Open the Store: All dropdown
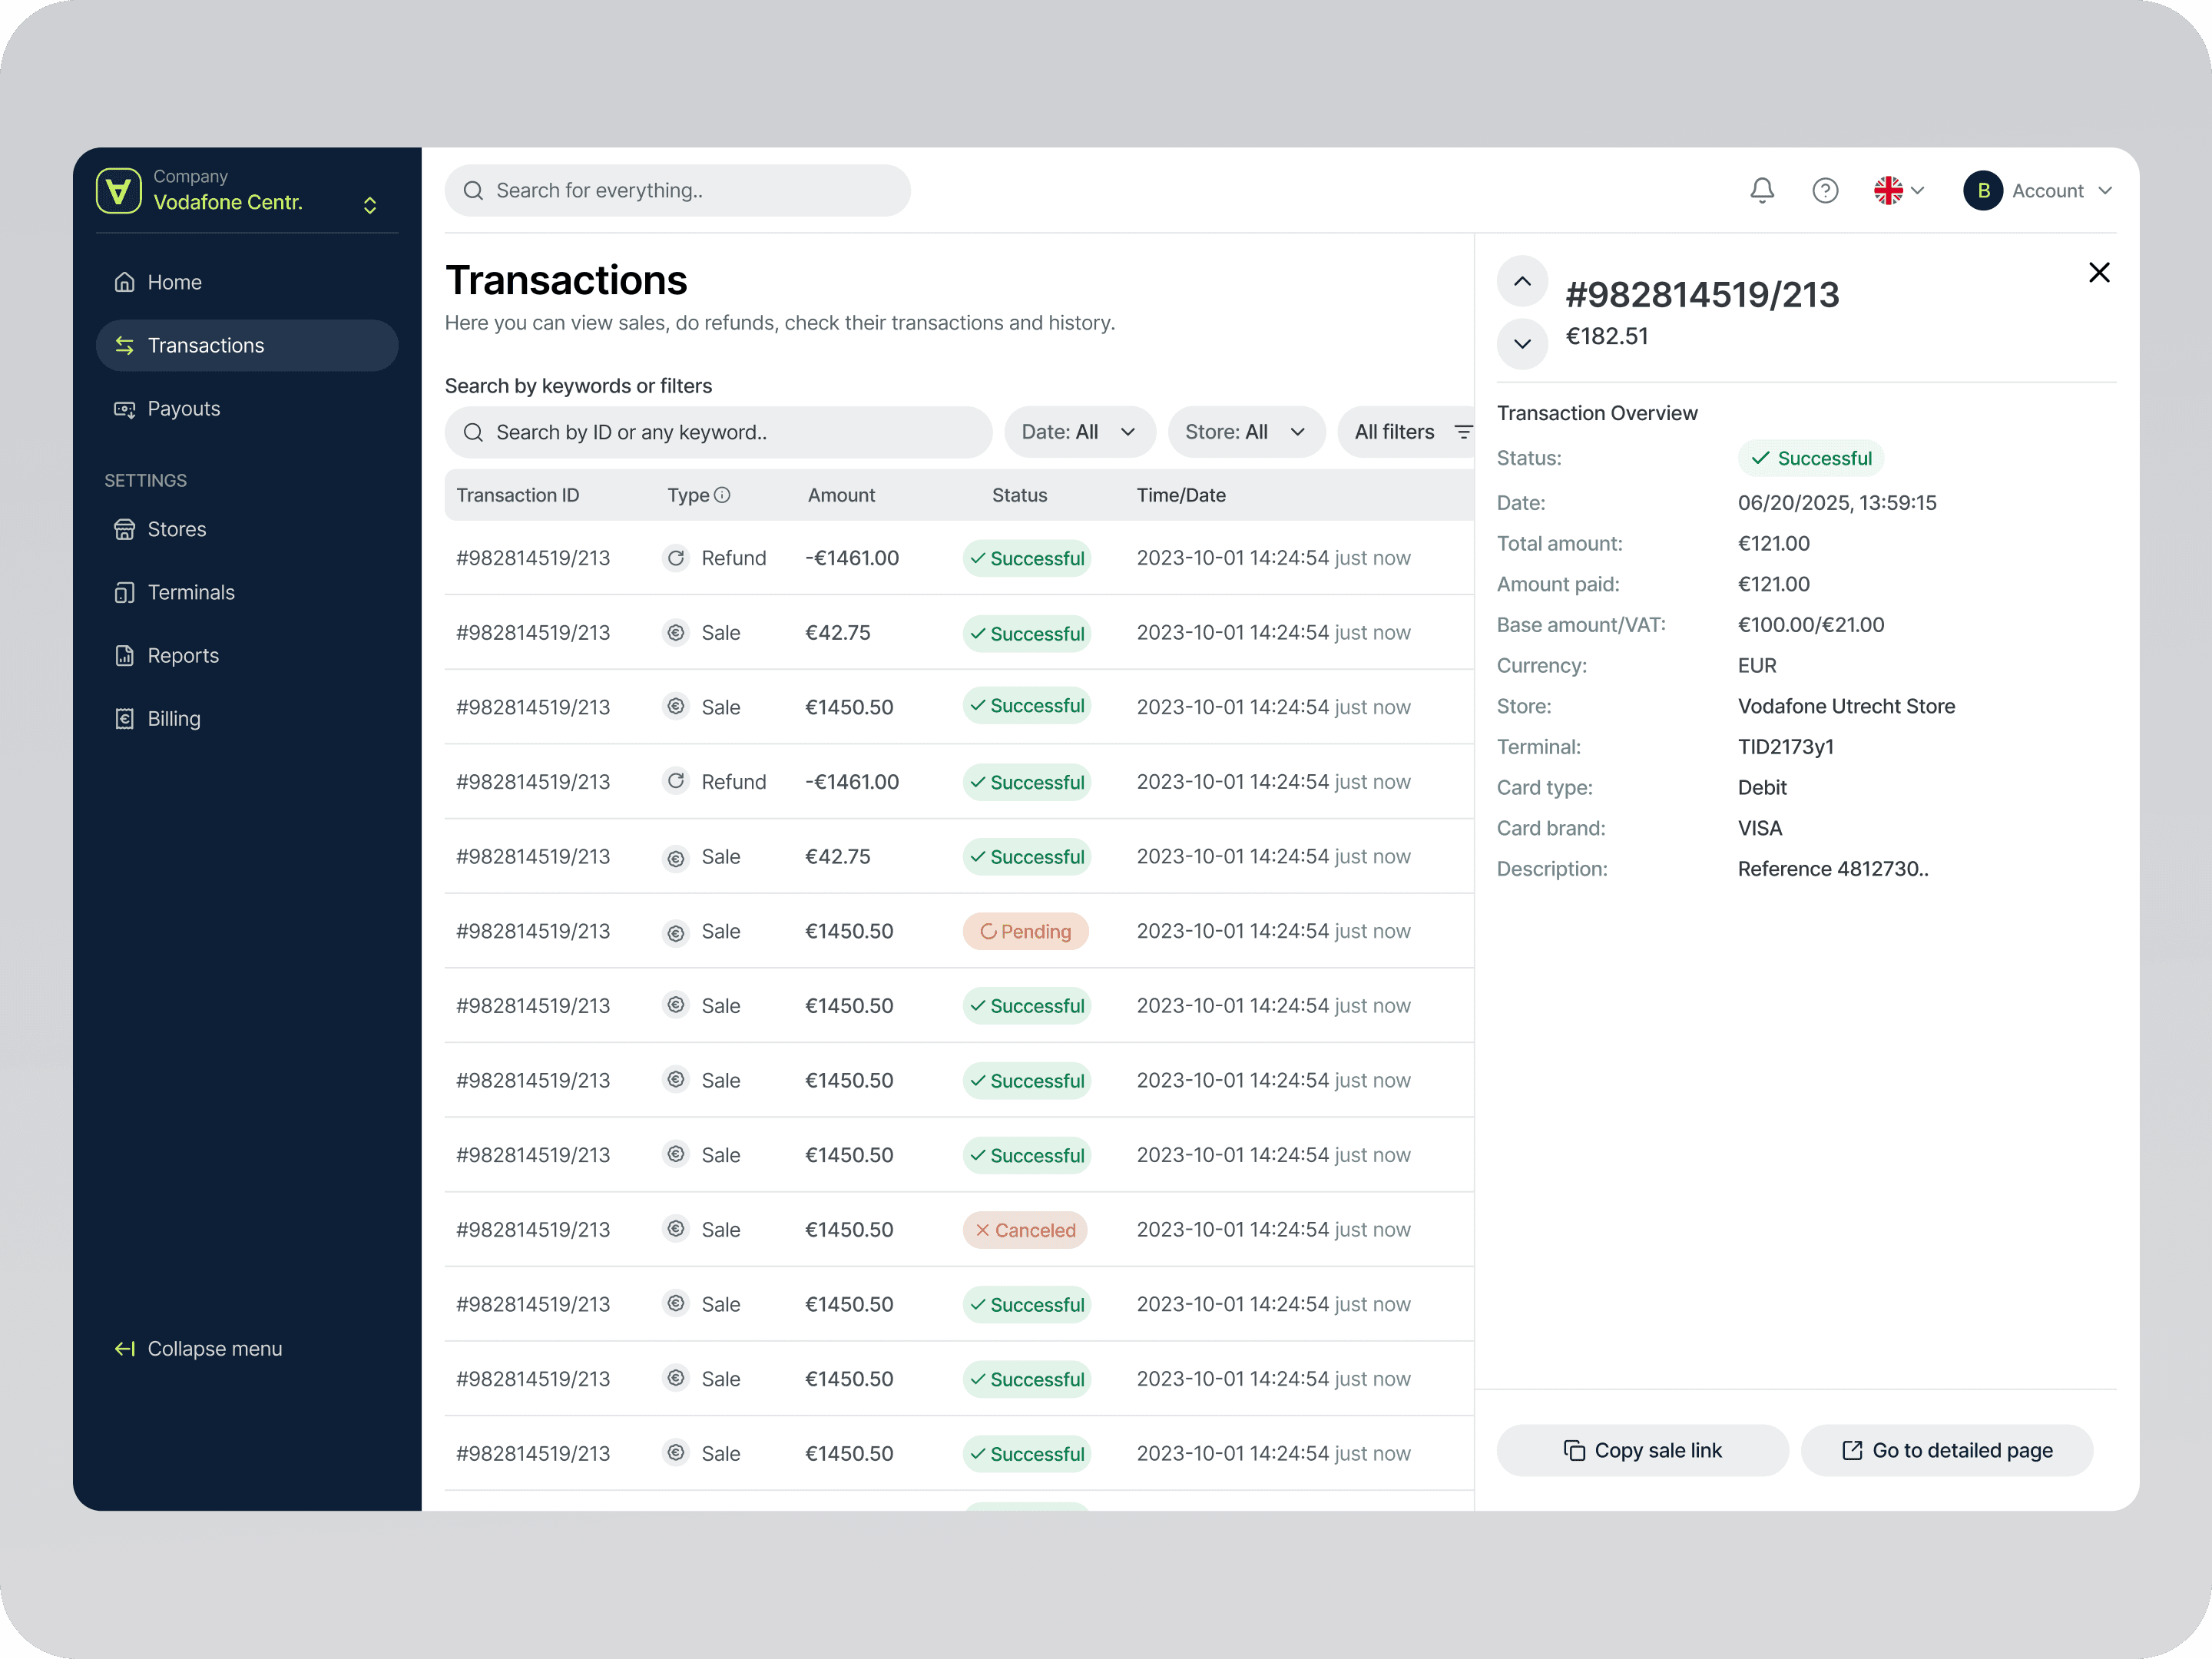This screenshot has width=2212, height=1659. [1245, 432]
